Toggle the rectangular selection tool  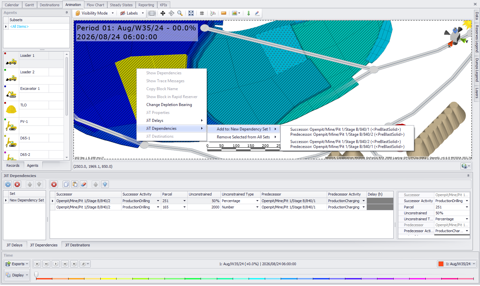click(x=152, y=13)
